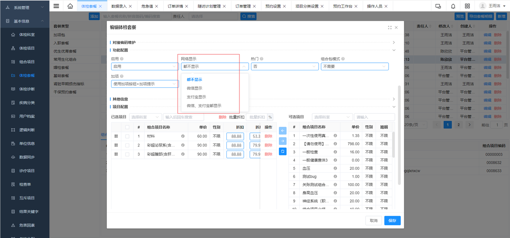510x238 pixels.
Task: Expand the 对接编码维护 section
Action: pyautogui.click(x=394, y=43)
